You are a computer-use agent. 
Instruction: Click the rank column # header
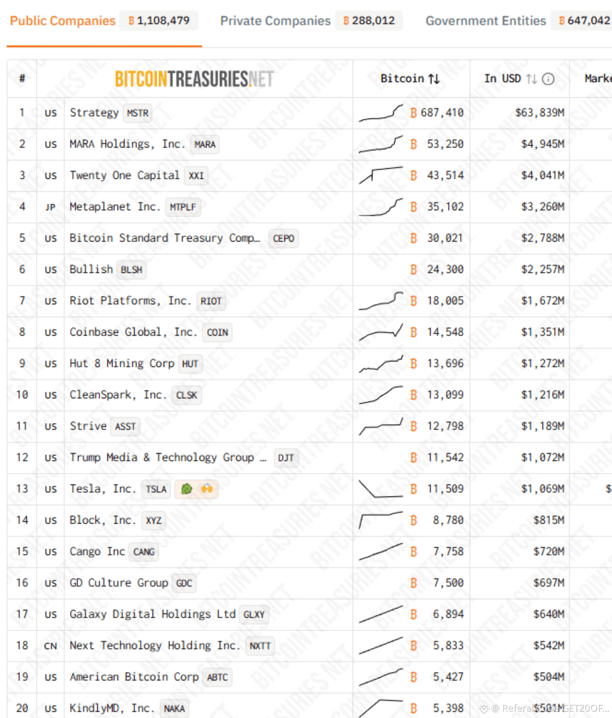click(x=22, y=79)
